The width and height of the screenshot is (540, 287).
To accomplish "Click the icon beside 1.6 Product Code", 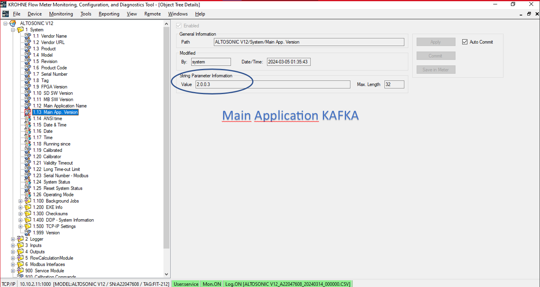I will [28, 68].
